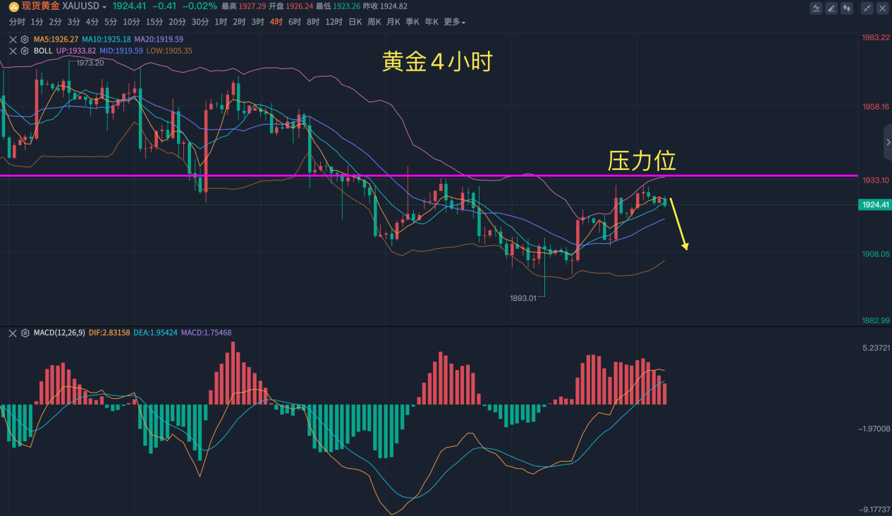Open the indicator line chart tool
The width and height of the screenshot is (892, 516).
(x=816, y=8)
